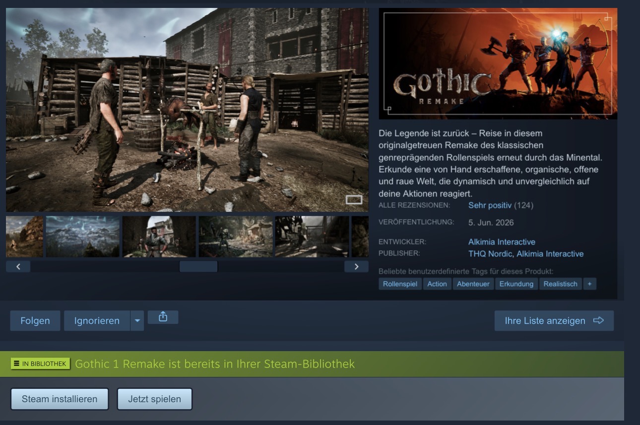Click the left arrow of screenshot strip

18,266
